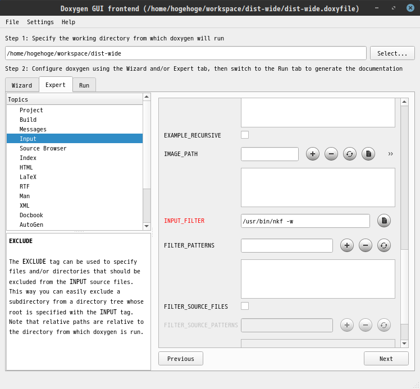Click the IMAGE_PATH label
Screen dimensions: 420x389
[181, 154]
